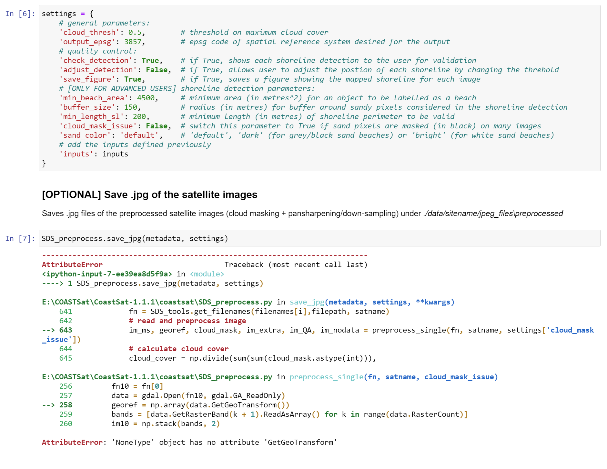Click the comment "# add the inputs defined previously"
607x469 pixels.
135,145
